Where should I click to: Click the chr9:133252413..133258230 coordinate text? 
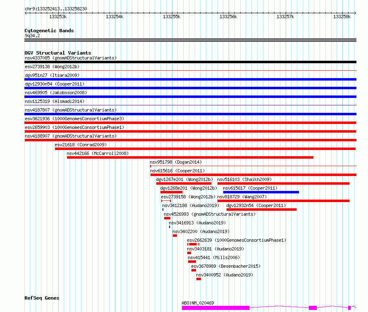pyautogui.click(x=56, y=9)
